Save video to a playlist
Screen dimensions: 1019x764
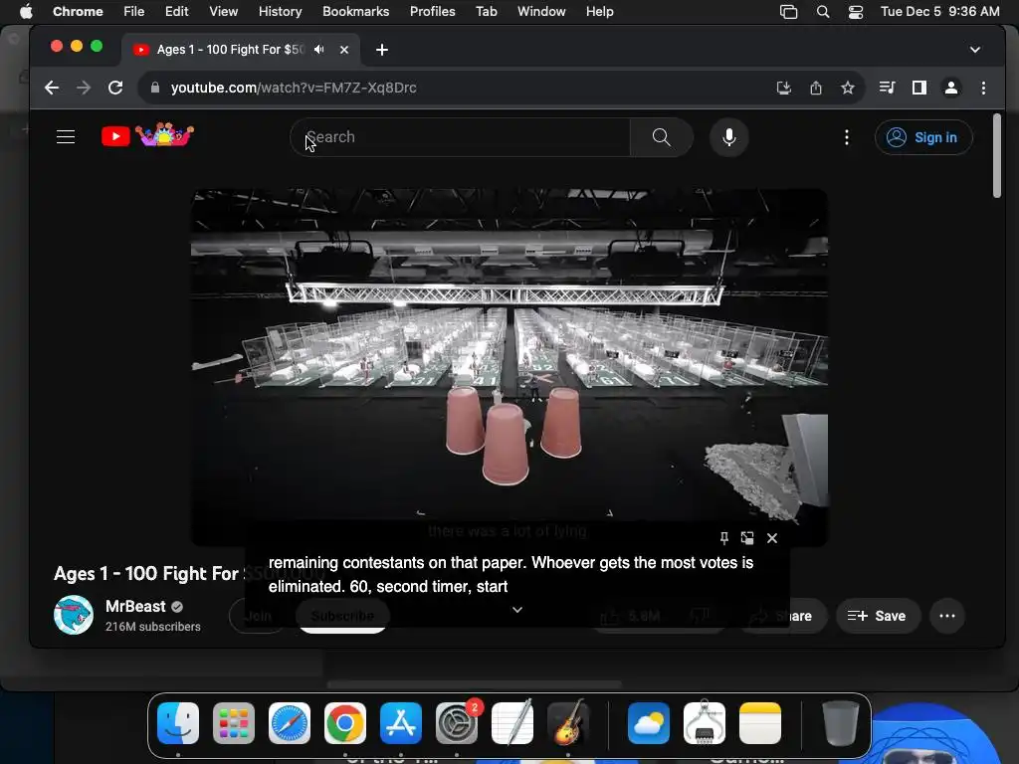(878, 616)
